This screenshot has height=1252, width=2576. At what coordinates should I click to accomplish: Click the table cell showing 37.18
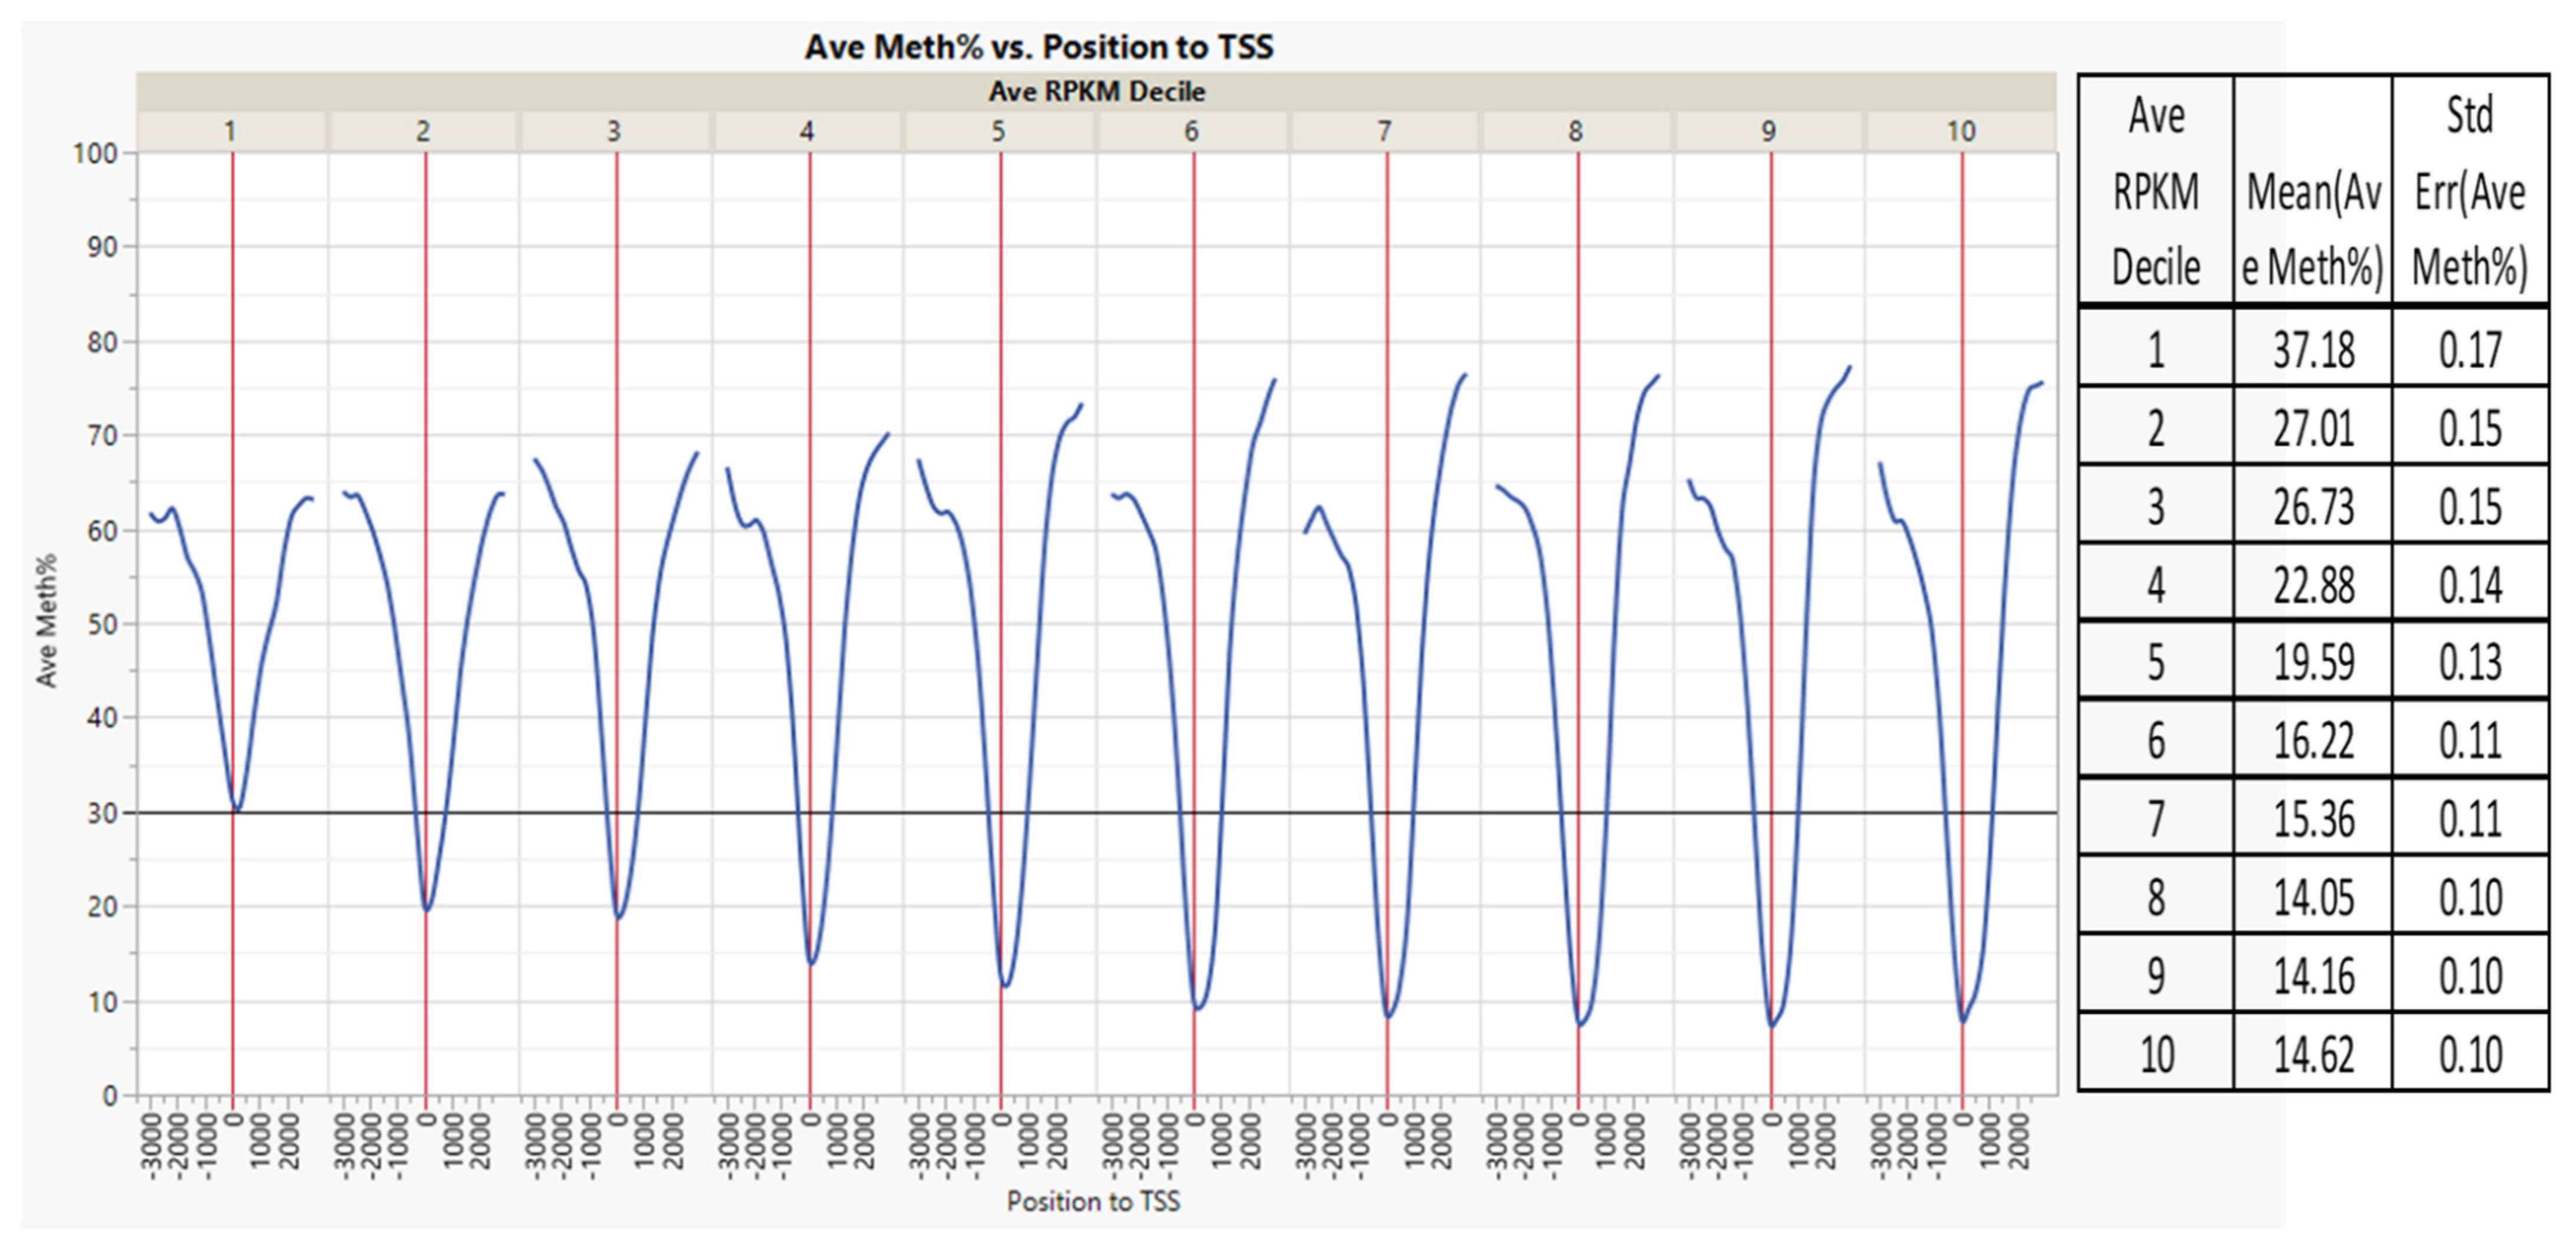(x=2313, y=350)
